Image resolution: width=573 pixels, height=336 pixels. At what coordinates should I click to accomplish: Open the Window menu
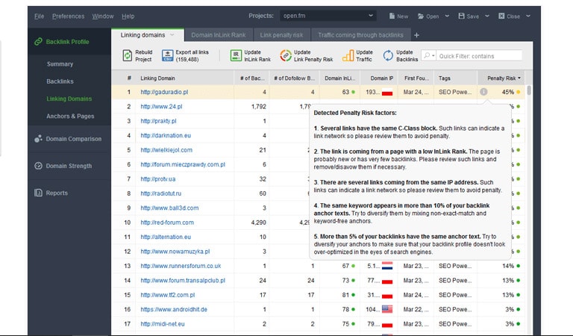click(x=103, y=16)
